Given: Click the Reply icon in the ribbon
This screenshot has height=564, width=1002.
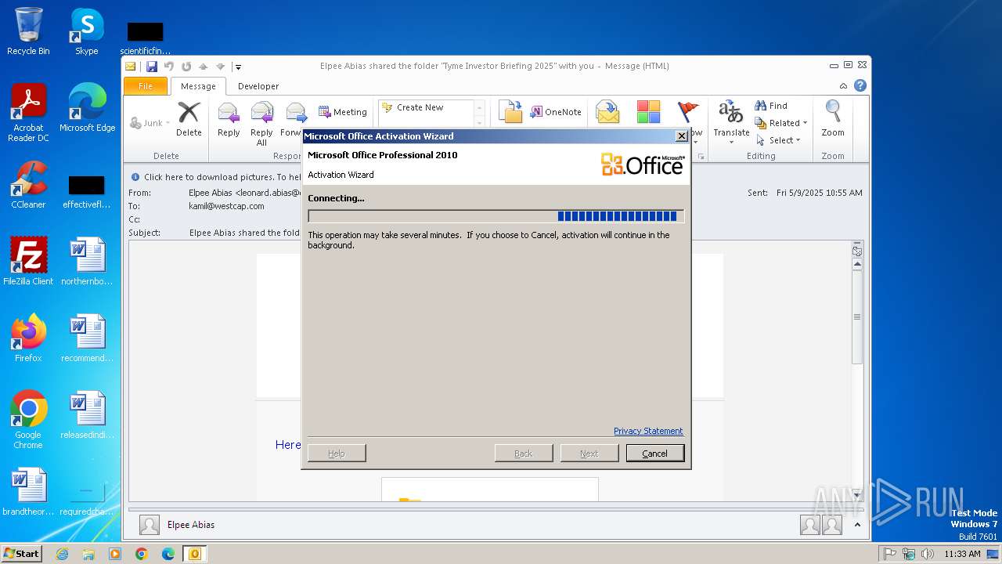Looking at the screenshot, I should [229, 119].
